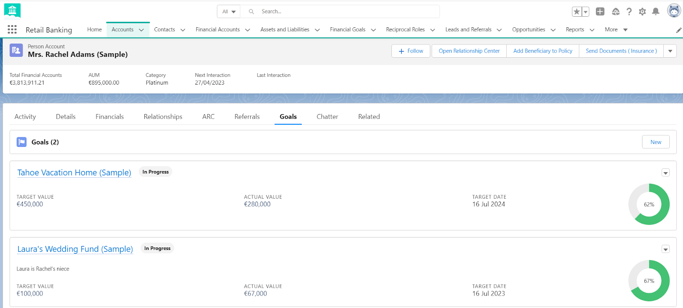The width and height of the screenshot is (683, 308).
Task: Open the Trailhead guidance icon
Action: pos(616,12)
